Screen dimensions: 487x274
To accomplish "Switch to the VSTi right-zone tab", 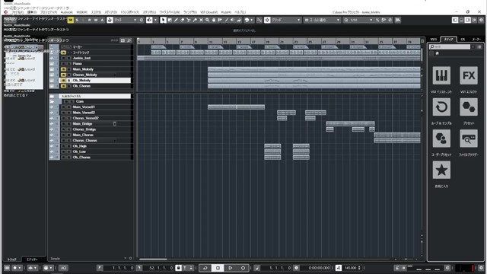I will [x=433, y=40].
